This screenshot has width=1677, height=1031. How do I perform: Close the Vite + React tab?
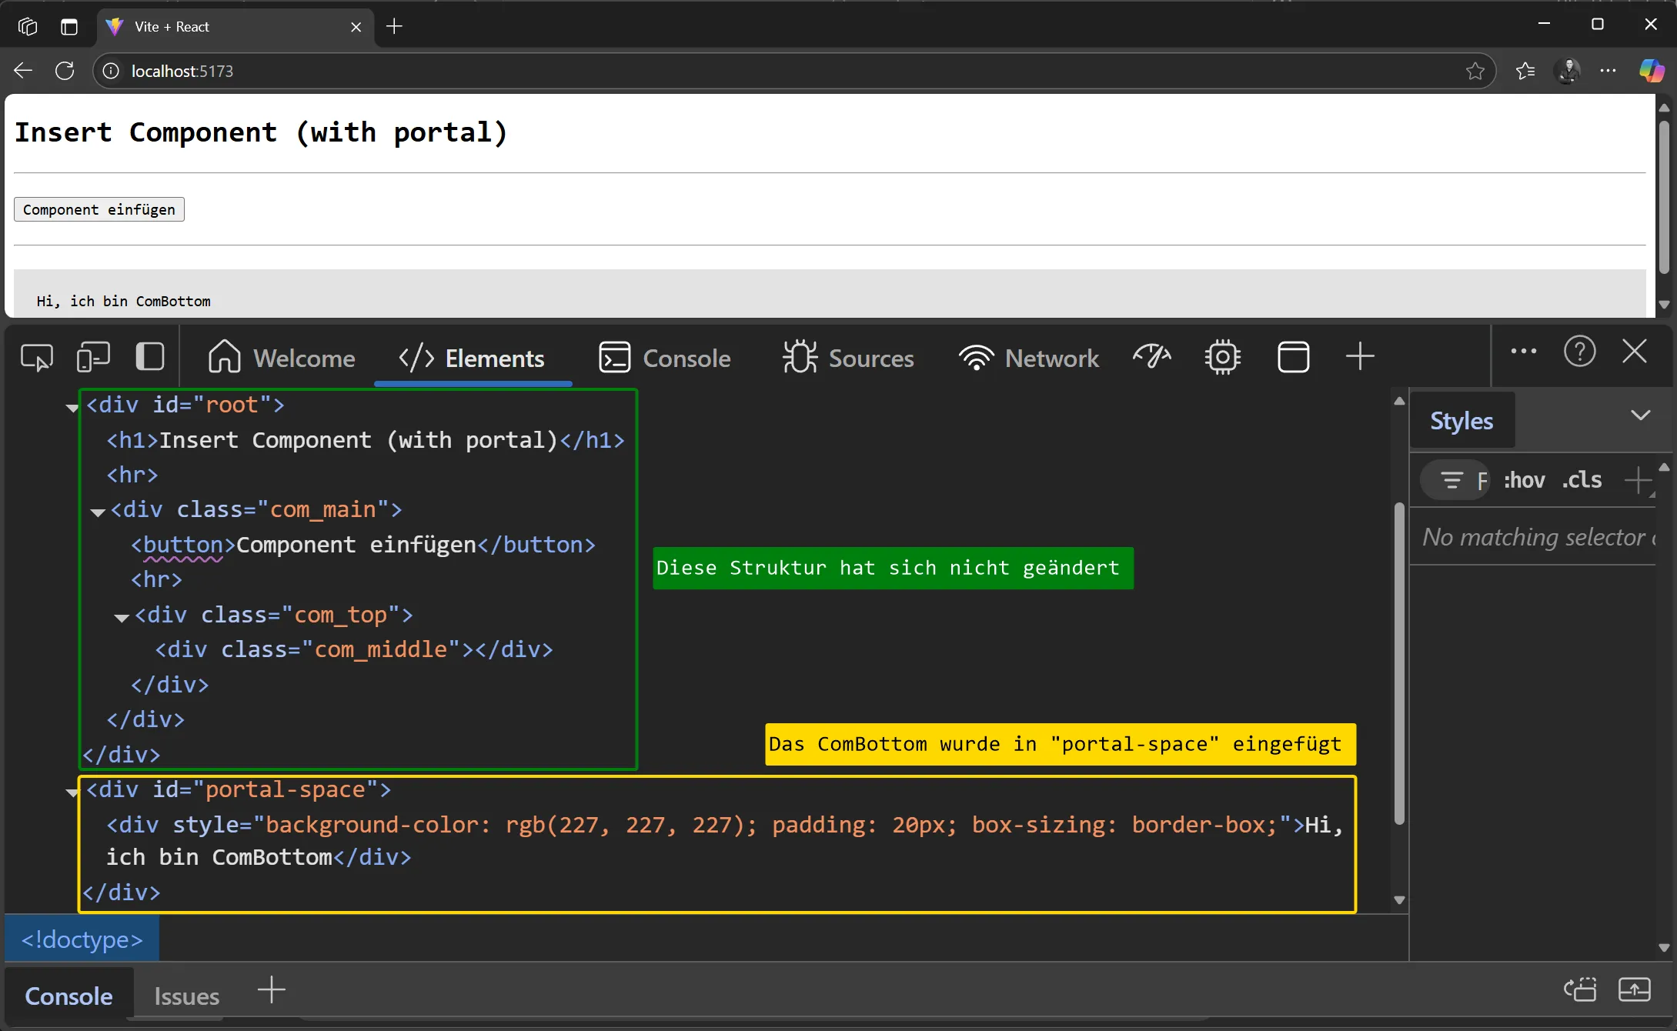coord(356,27)
